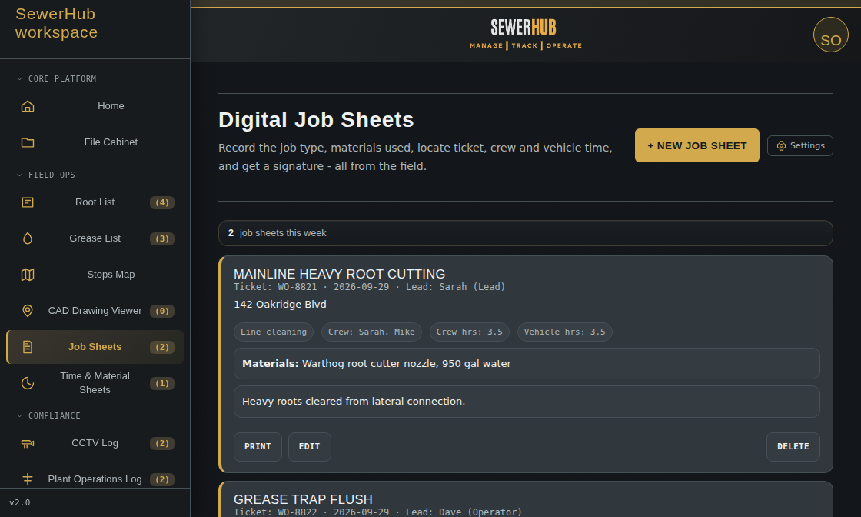Click the Root List icon
The width and height of the screenshot is (861, 517).
[28, 202]
